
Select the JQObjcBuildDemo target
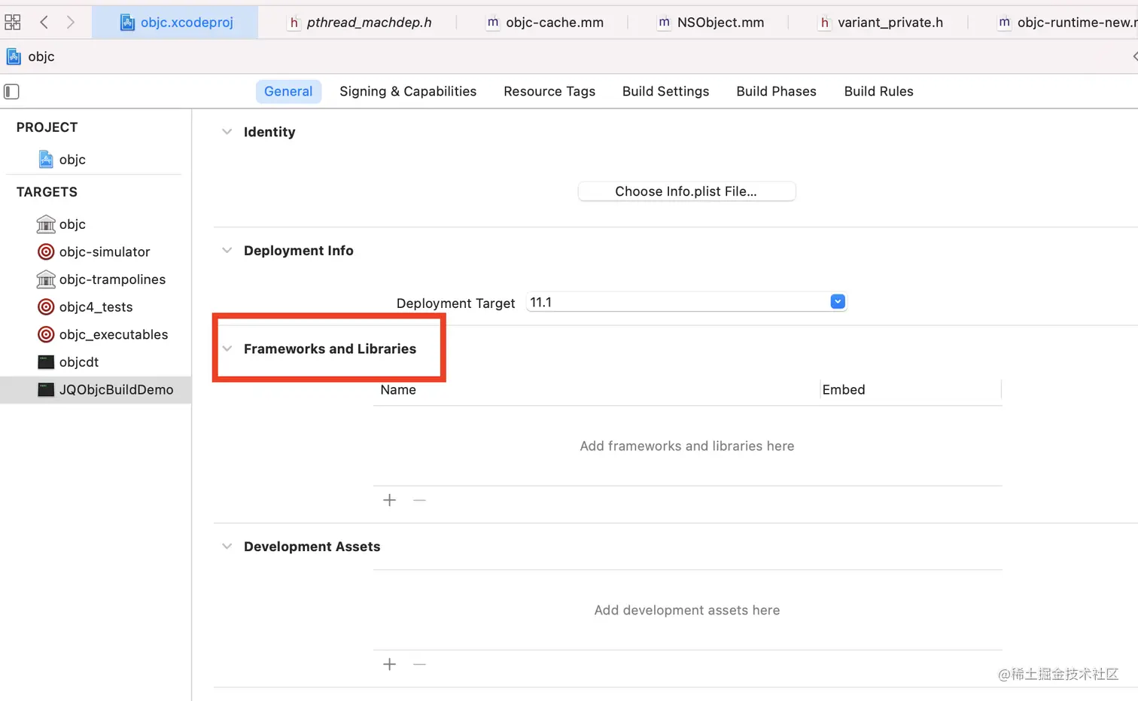point(96,389)
